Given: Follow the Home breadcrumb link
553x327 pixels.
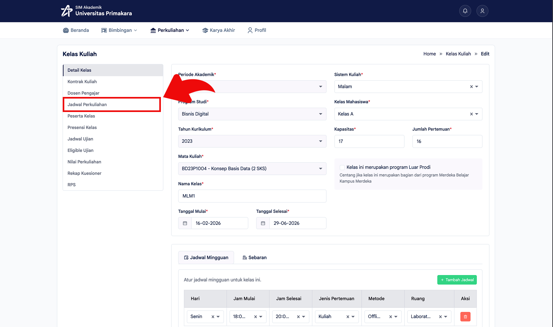Looking at the screenshot, I should [x=430, y=54].
